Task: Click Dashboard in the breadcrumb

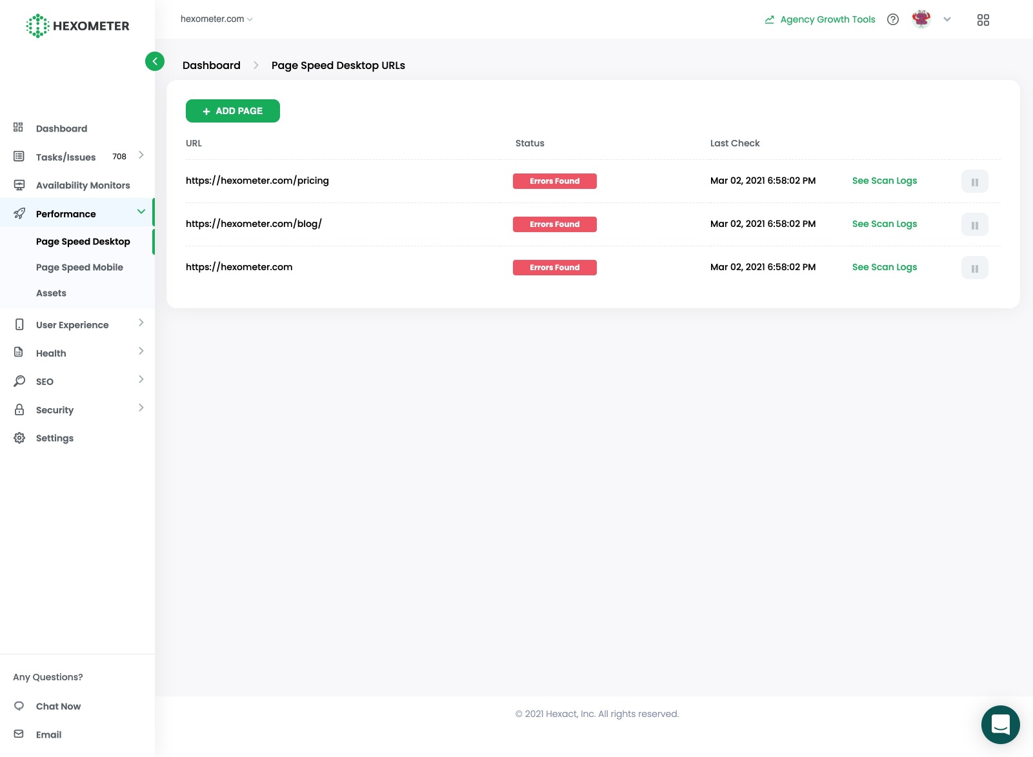Action: pyautogui.click(x=212, y=65)
